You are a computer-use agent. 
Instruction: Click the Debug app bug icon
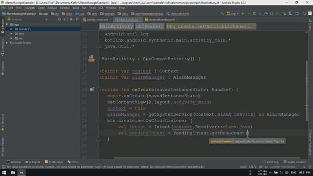point(254,14)
